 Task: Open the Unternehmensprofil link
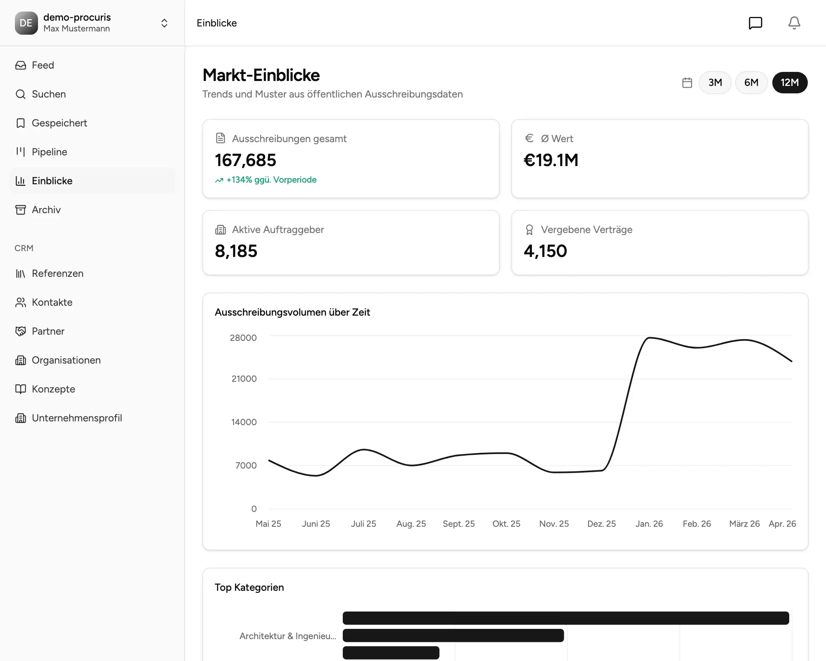pos(93,418)
